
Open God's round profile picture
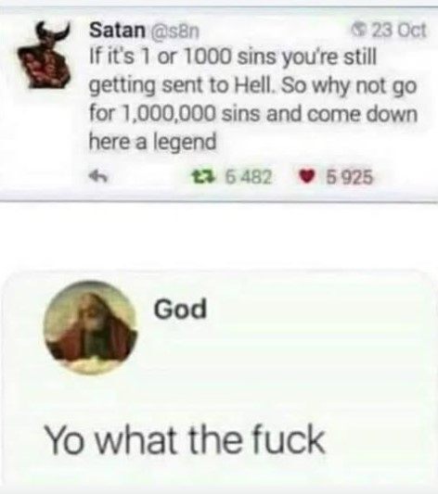91,327
